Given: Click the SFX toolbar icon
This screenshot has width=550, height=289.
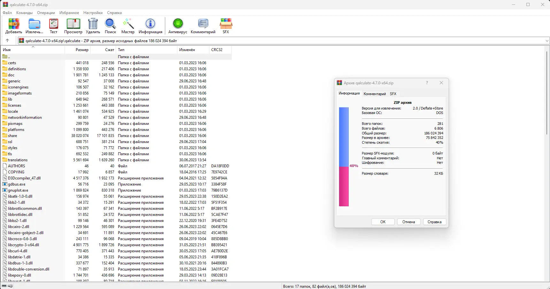Looking at the screenshot, I should tap(226, 24).
